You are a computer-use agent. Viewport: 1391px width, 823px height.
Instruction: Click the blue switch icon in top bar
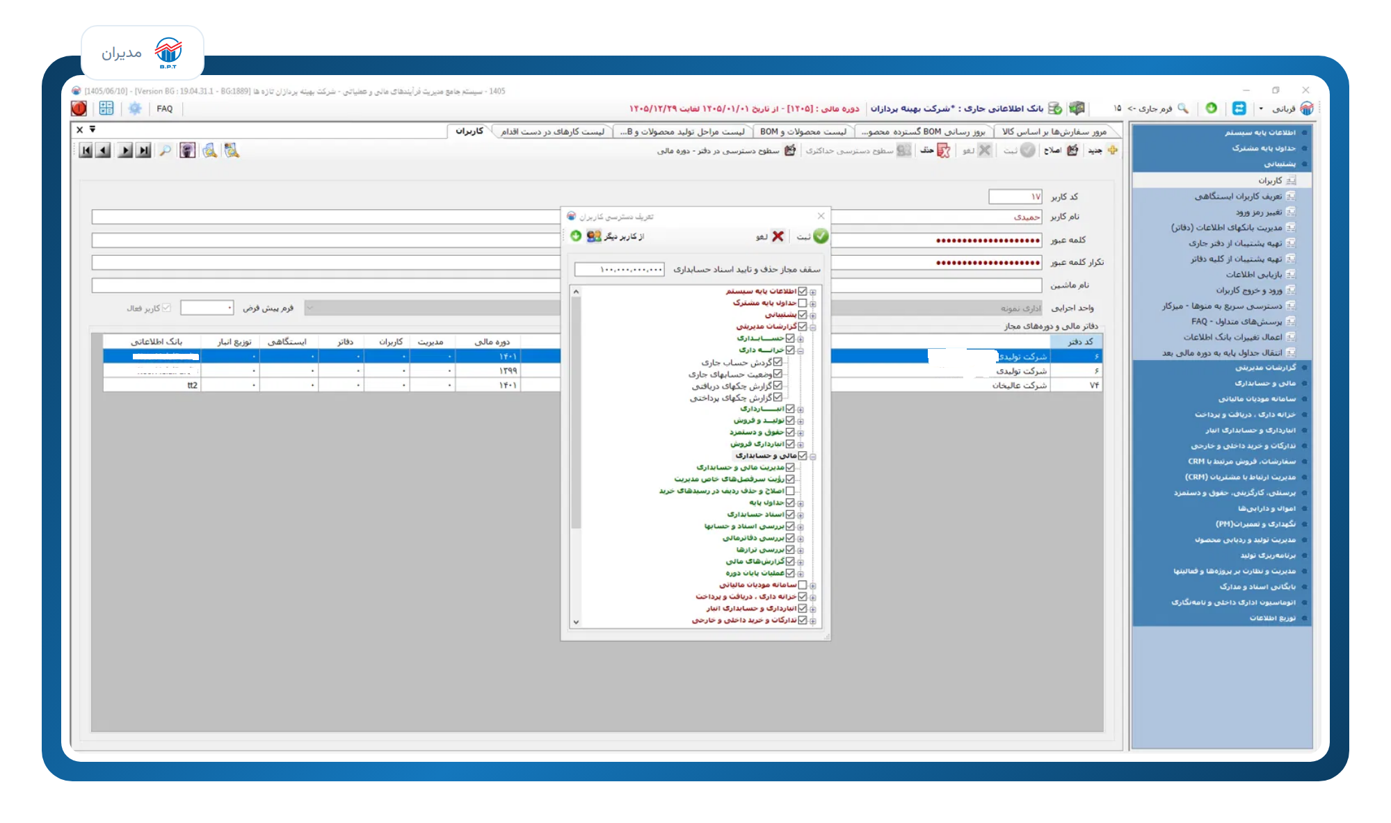click(1239, 108)
